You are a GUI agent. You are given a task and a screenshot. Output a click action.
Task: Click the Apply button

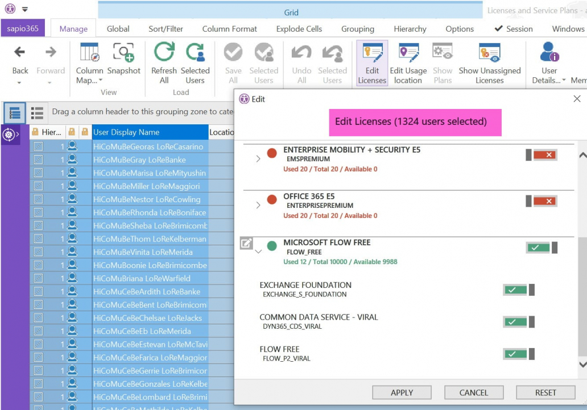click(x=402, y=392)
